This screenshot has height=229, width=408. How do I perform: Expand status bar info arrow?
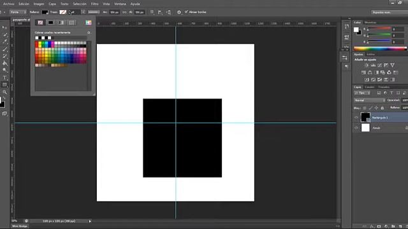tap(90, 221)
